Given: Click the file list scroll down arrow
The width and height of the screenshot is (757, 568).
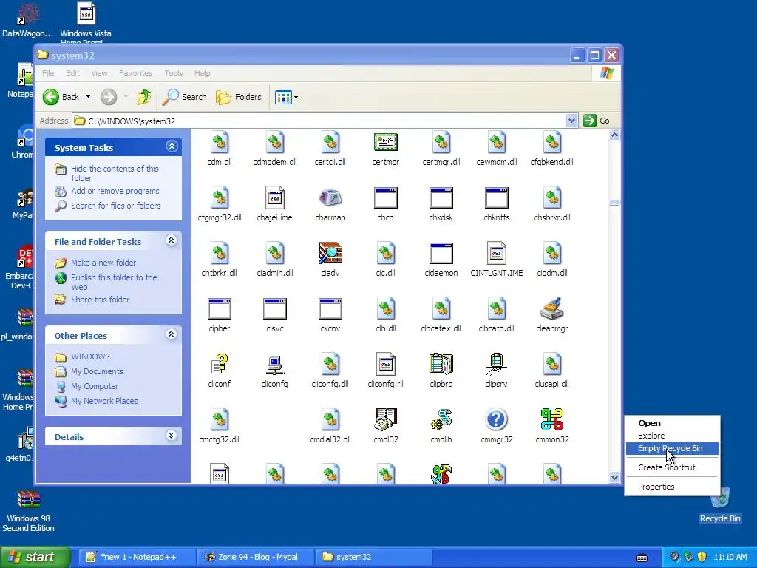Looking at the screenshot, I should click(x=614, y=477).
